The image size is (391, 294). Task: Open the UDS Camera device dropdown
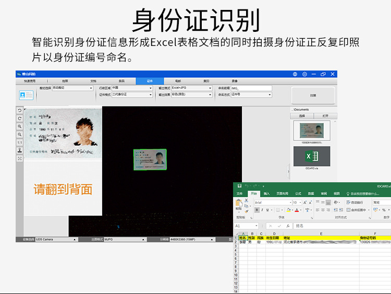56,239
